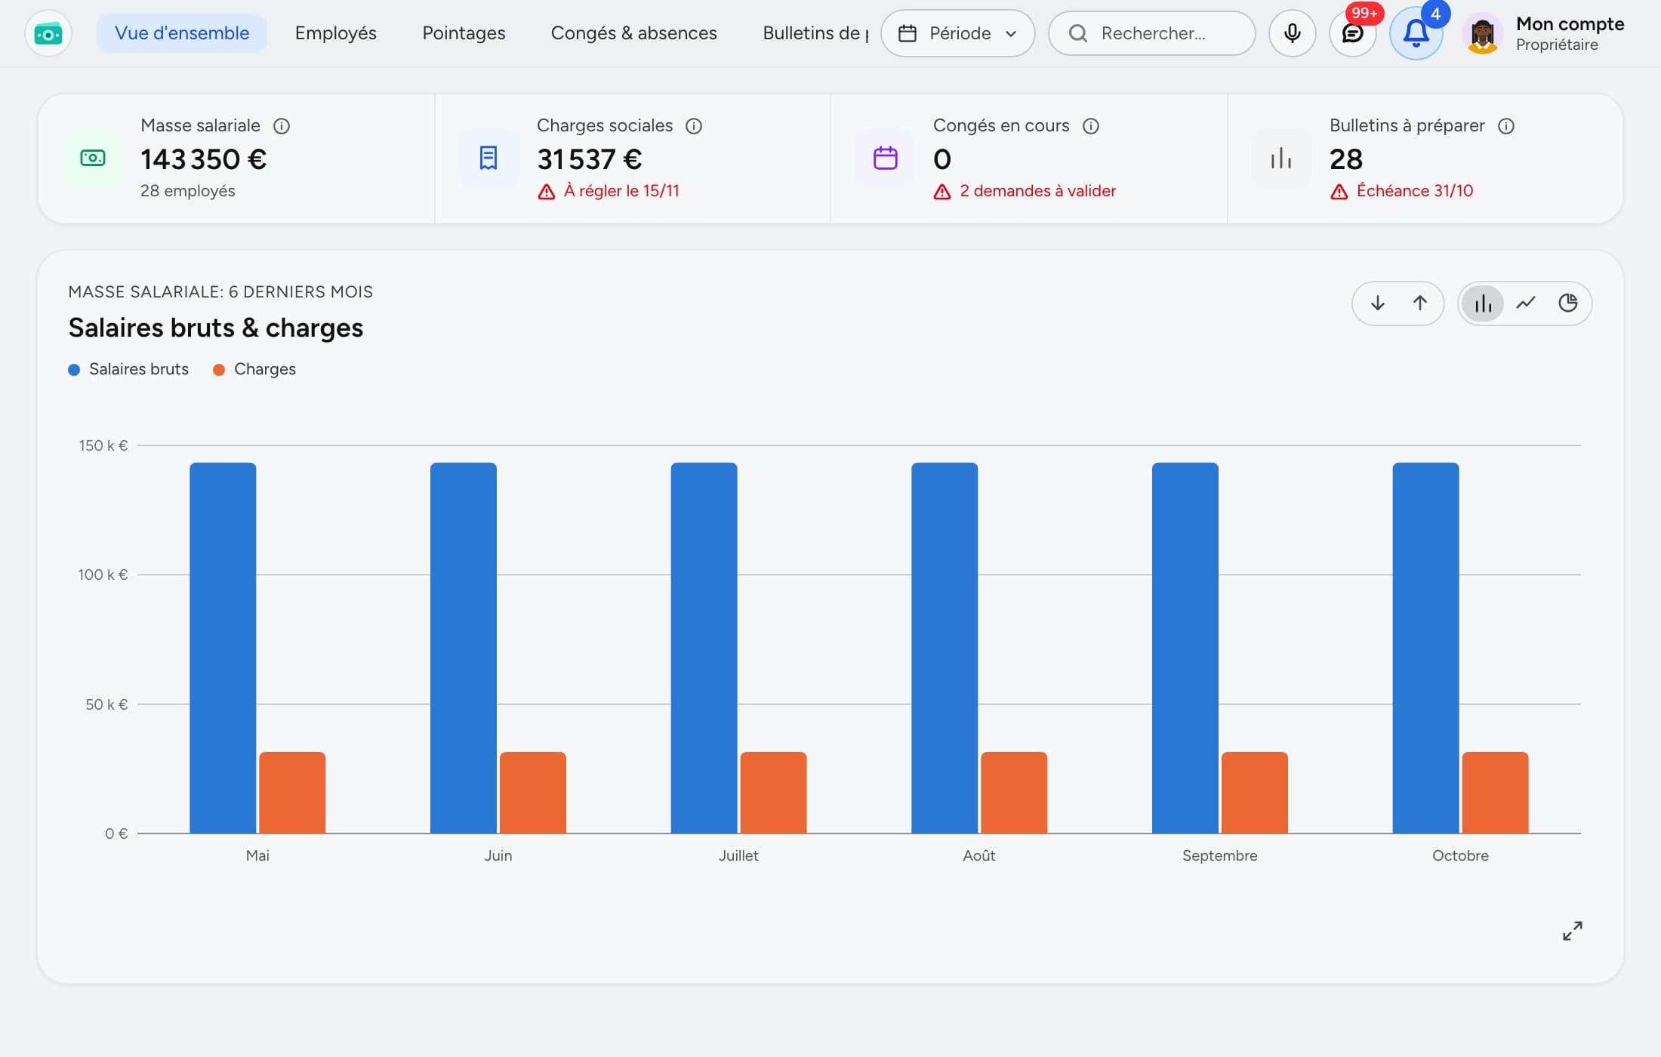
Task: Switch chart to pie view
Action: tap(1567, 303)
